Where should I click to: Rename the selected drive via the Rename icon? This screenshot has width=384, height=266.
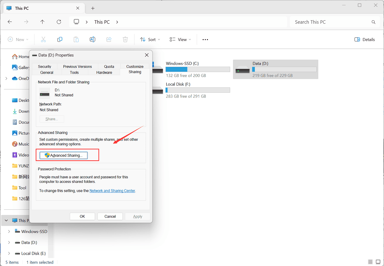click(92, 39)
